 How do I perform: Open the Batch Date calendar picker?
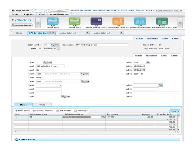(x=58, y=49)
